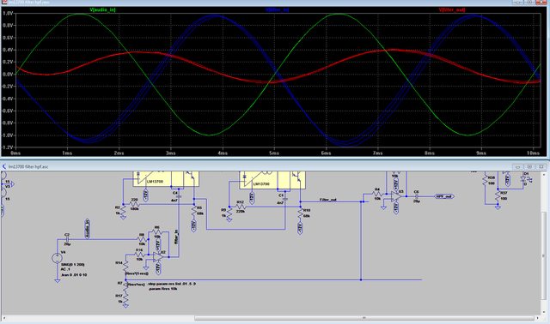Maximize the schematic sub-window
Viewport: 550px width, 324px height.
click(530, 166)
